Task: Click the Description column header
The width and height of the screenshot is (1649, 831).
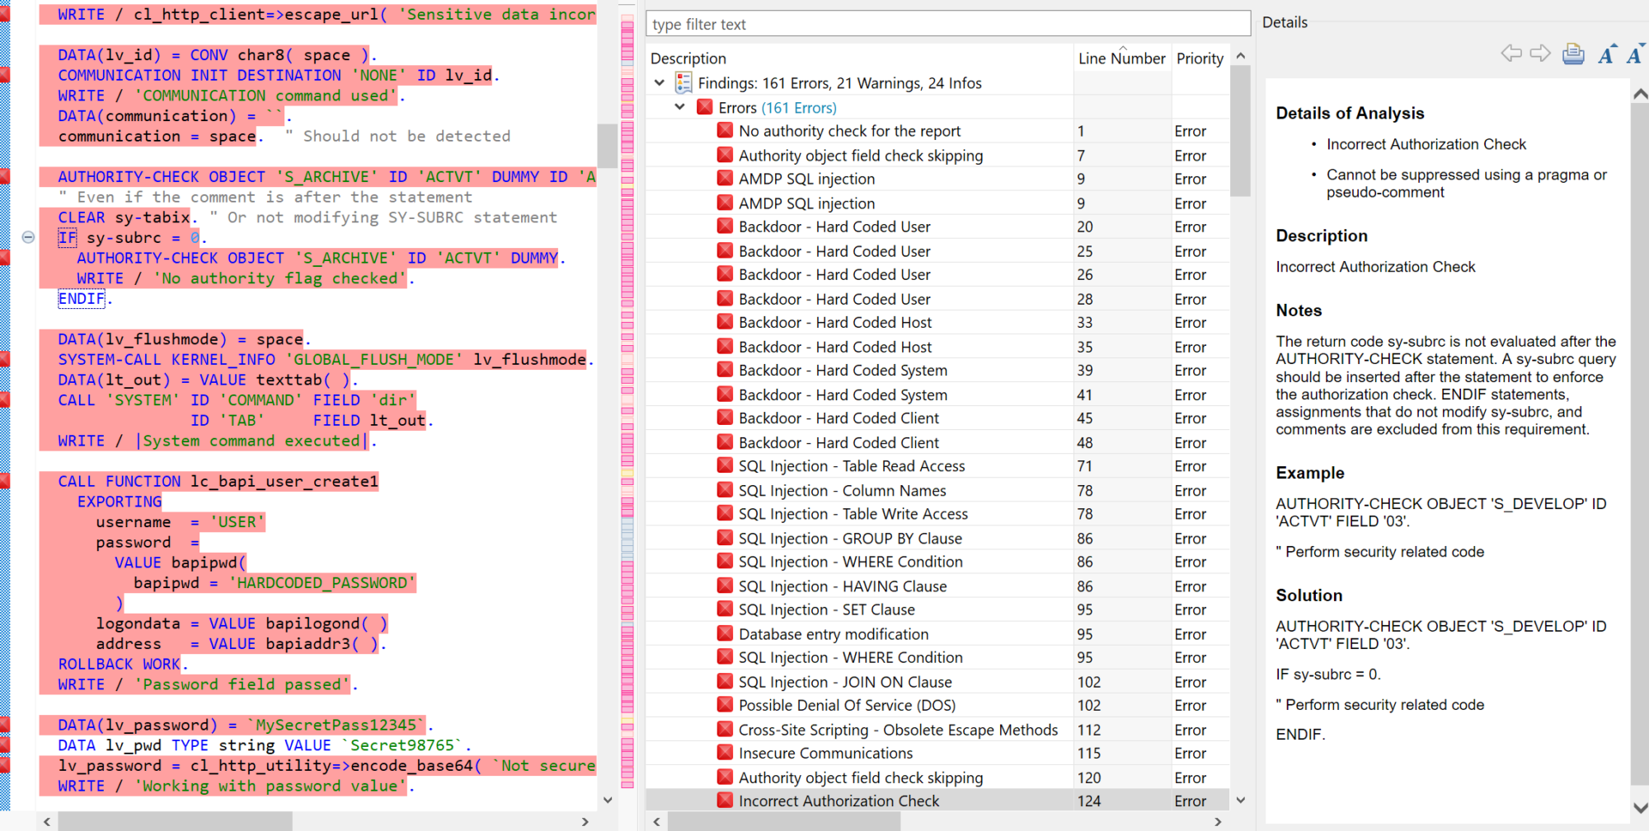Action: coord(688,58)
